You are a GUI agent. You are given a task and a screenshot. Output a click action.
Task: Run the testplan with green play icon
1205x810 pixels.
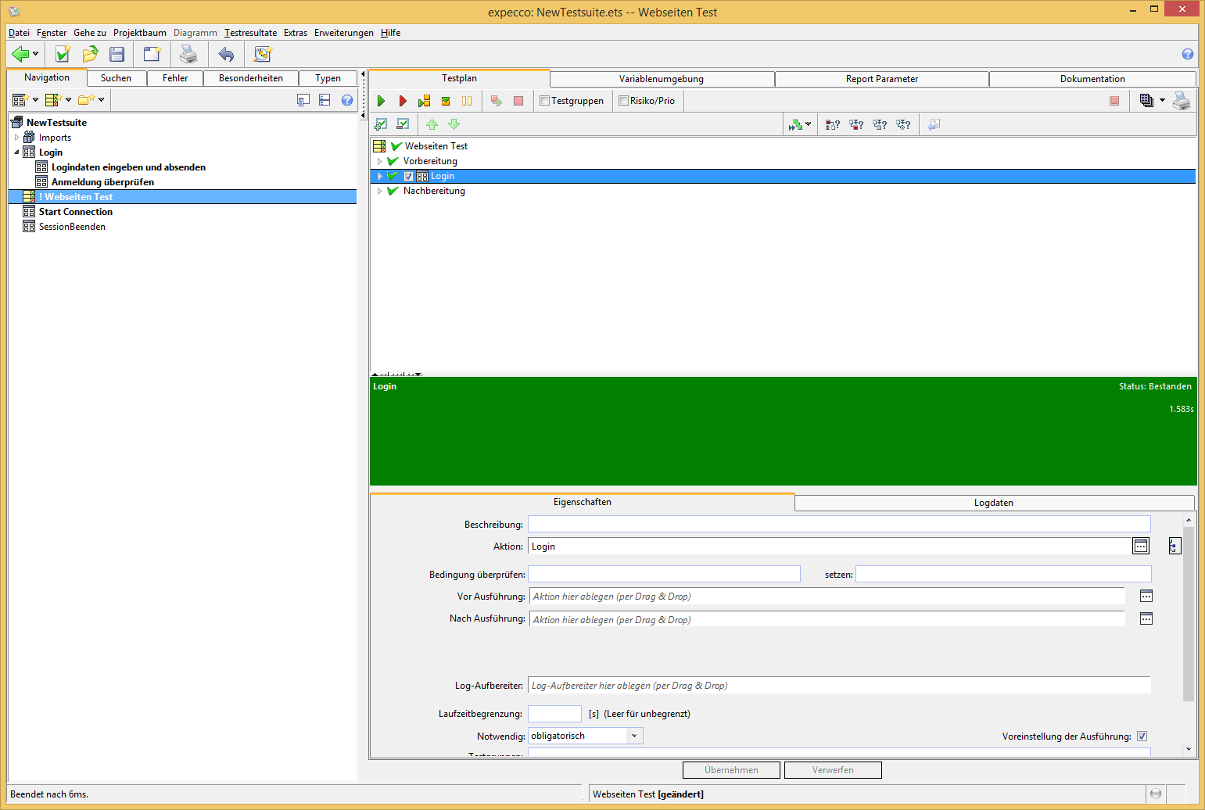click(x=381, y=101)
